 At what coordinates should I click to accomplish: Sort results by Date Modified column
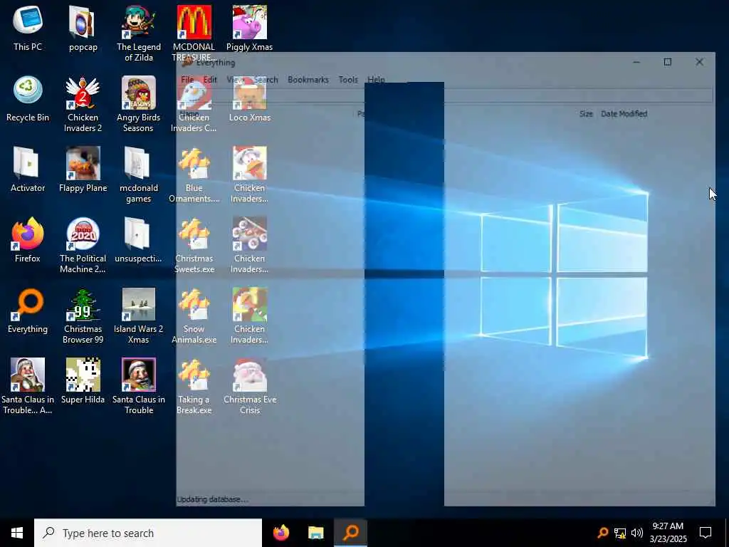(x=624, y=113)
